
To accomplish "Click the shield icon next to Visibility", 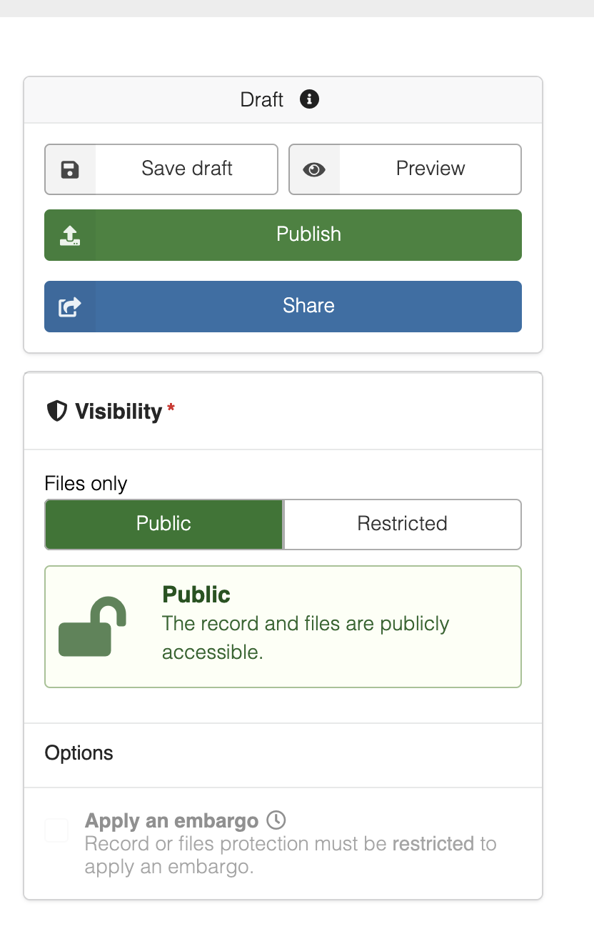I will (x=56, y=411).
